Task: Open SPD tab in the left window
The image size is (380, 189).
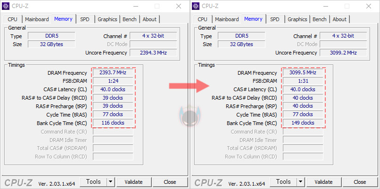Action: pyautogui.click(x=85, y=19)
